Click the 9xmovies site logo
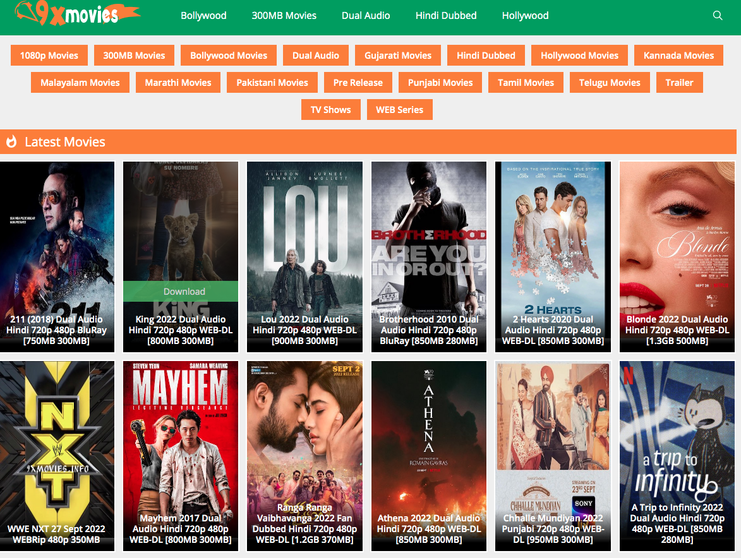741x558 pixels. click(x=78, y=13)
